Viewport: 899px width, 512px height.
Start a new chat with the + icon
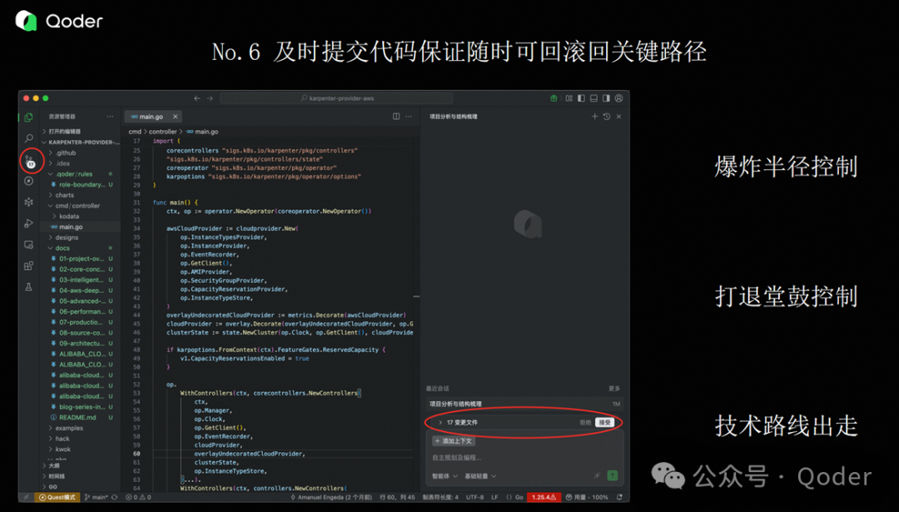click(x=594, y=117)
